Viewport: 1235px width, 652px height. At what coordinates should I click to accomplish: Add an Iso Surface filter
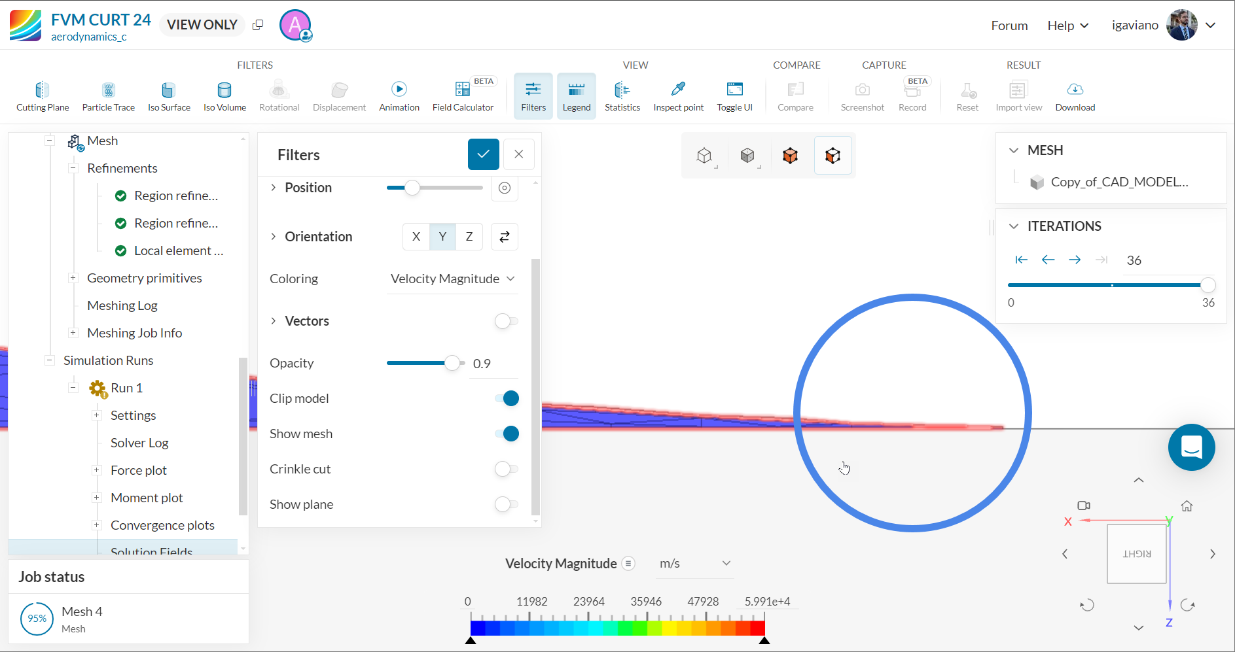point(169,96)
